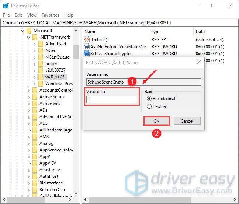Click the ADs folder icon
This screenshot has width=239, height=204.
click(35, 110)
